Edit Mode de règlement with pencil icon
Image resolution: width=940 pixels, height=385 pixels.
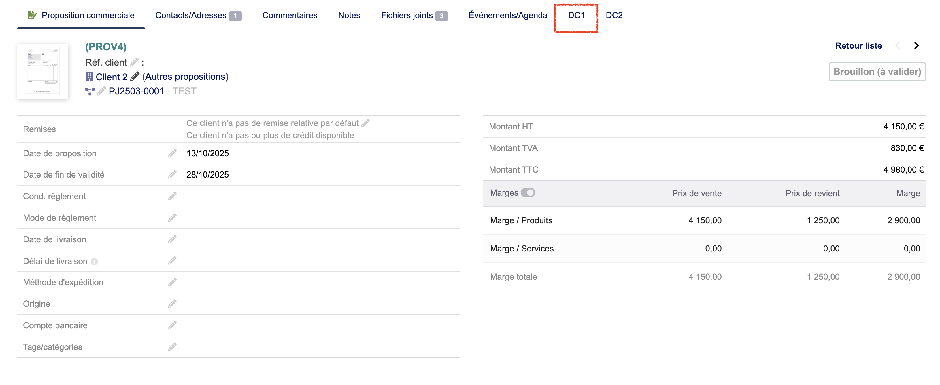[172, 218]
